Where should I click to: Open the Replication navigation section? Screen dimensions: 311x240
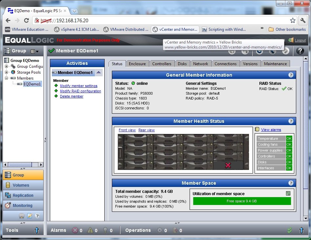[x=23, y=195]
